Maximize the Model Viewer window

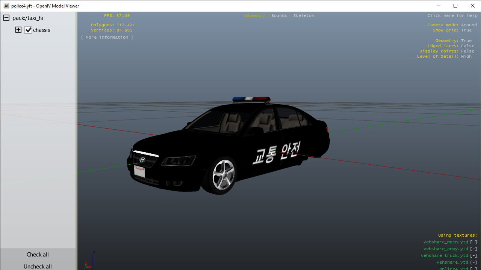pyautogui.click(x=455, y=6)
